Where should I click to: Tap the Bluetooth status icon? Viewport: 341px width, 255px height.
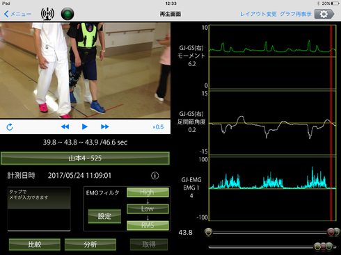click(318, 3)
